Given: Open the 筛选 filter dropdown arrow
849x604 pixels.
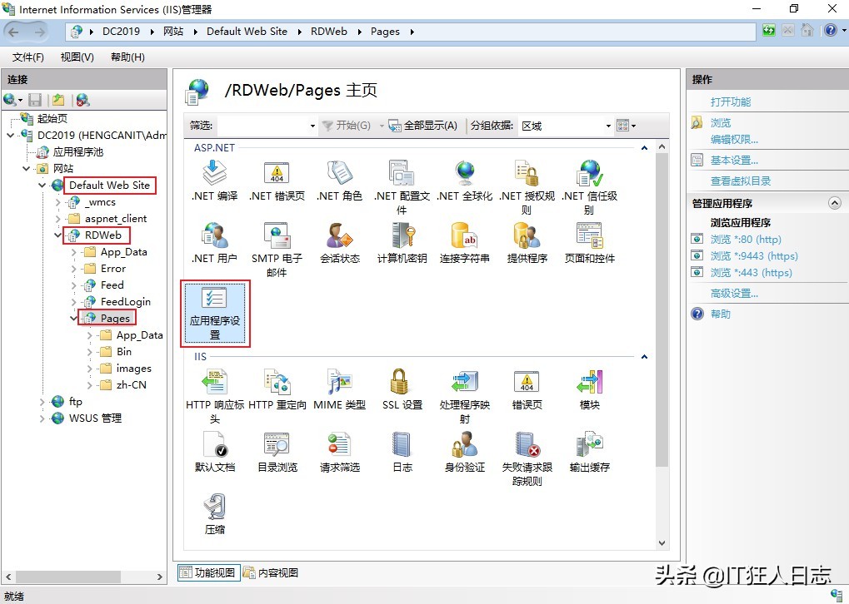Looking at the screenshot, I should tap(312, 126).
